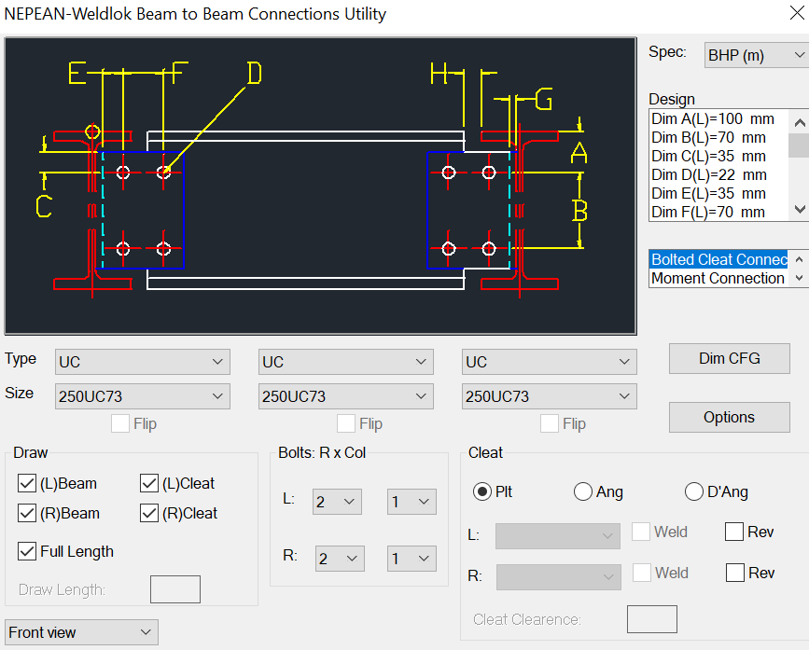Open the Dim CFG settings

[x=729, y=358]
